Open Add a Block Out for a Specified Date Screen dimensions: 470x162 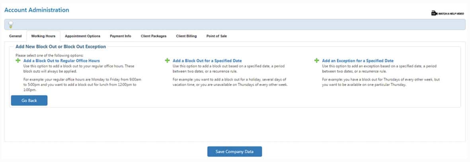point(207,61)
